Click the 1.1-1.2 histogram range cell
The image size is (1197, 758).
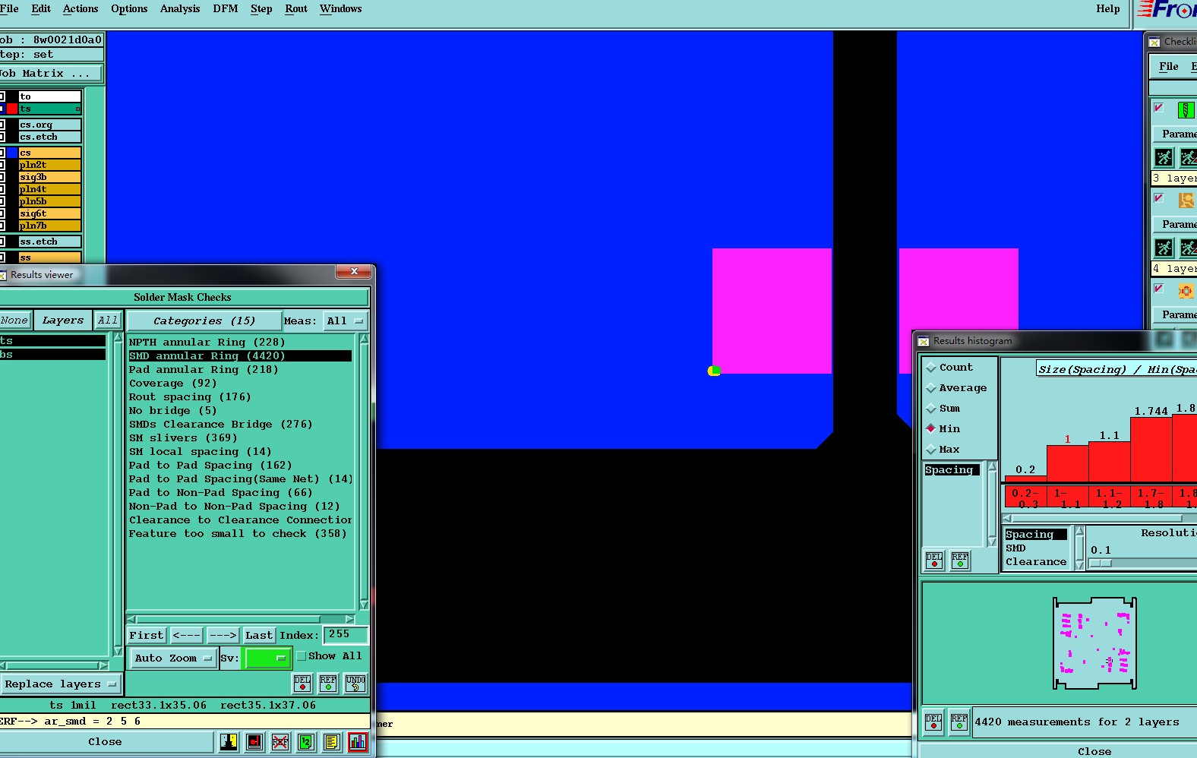[x=1109, y=497]
